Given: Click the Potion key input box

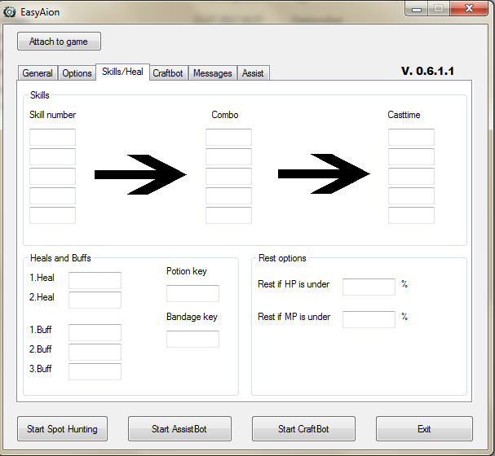Looking at the screenshot, I should pyautogui.click(x=192, y=294).
